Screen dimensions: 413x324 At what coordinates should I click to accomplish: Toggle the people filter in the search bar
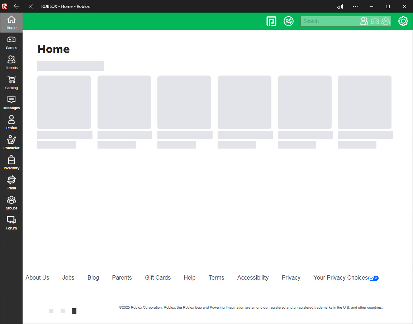[x=364, y=21]
